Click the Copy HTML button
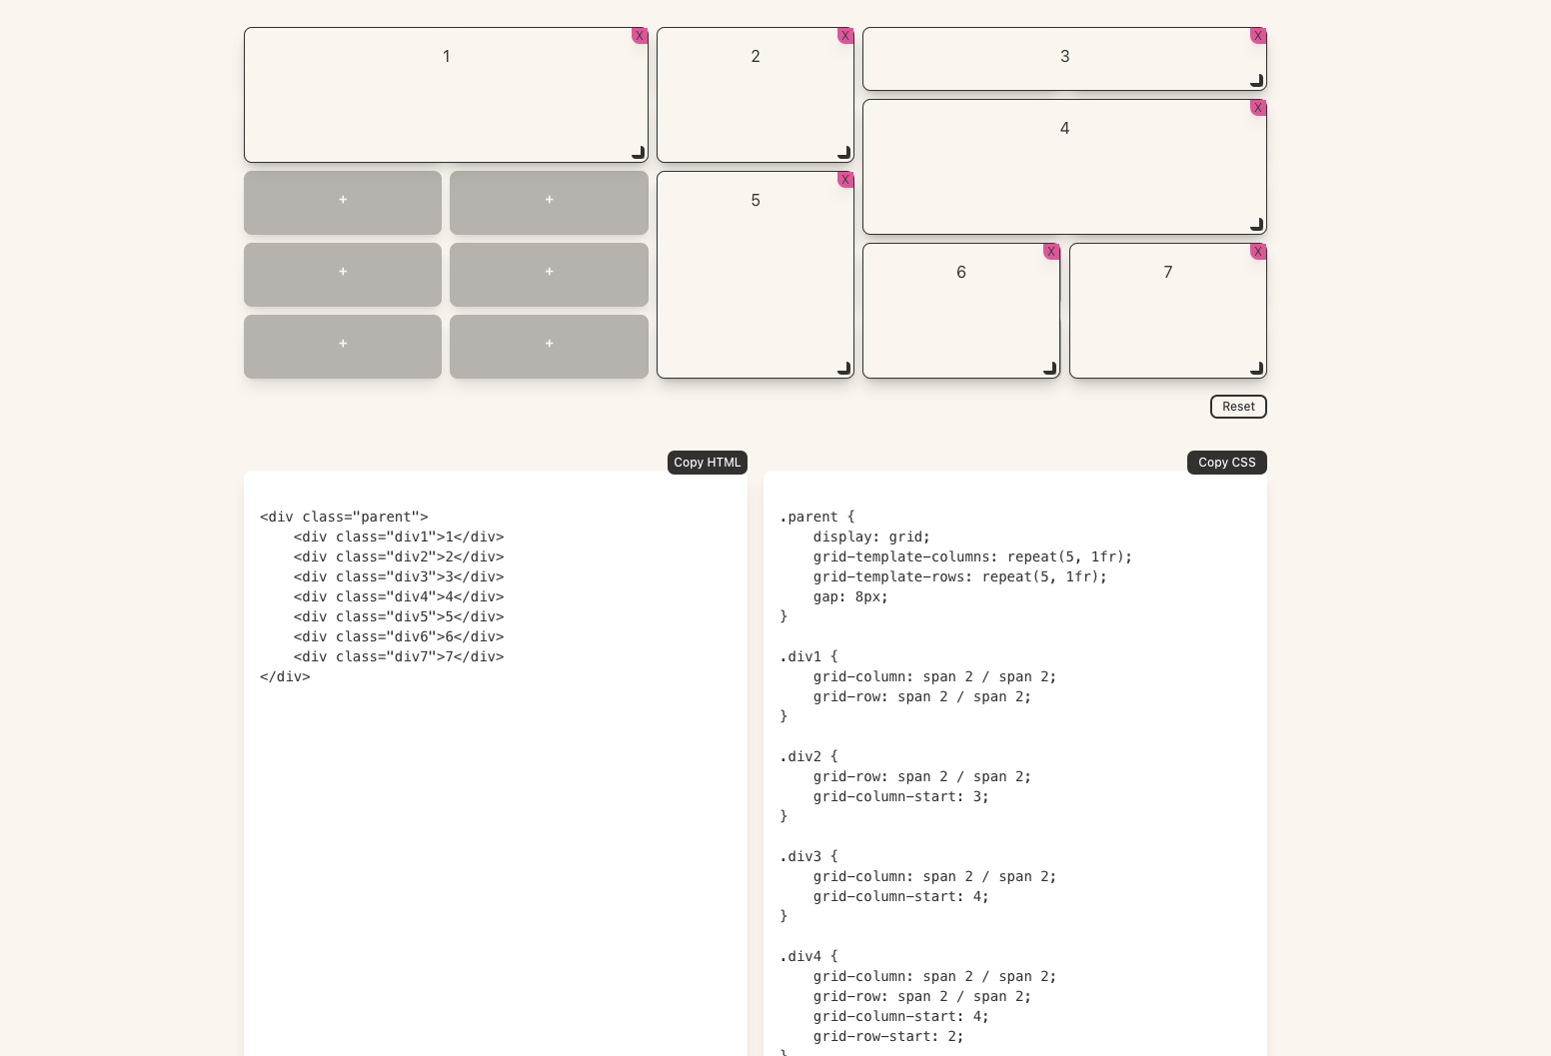Screen dimensions: 1551x1056 pyautogui.click(x=707, y=463)
